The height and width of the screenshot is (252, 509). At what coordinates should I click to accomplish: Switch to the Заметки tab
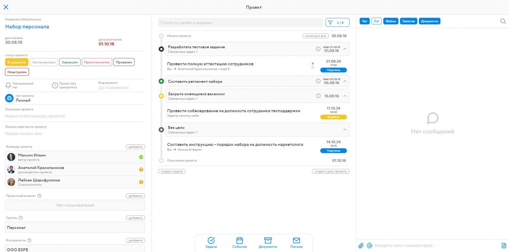(409, 21)
